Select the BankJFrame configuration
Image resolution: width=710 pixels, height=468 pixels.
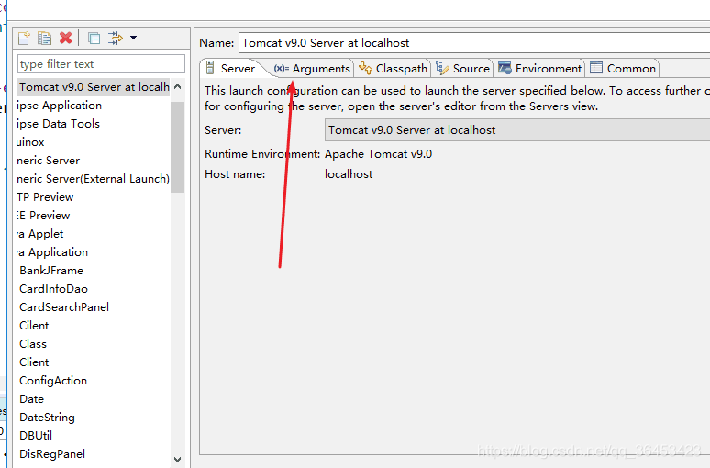coord(51,271)
